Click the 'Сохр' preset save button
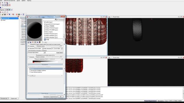This screenshot has width=184, height=103. [58, 53]
